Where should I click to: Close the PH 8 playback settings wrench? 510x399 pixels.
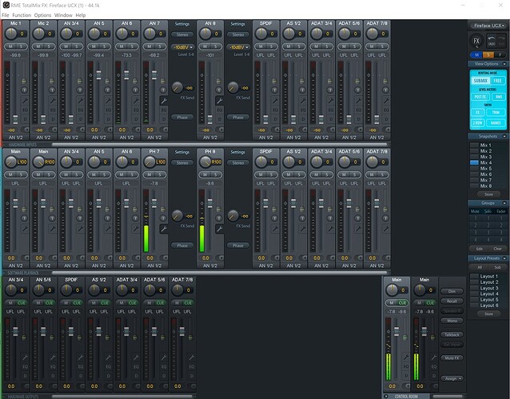pyautogui.click(x=220, y=229)
